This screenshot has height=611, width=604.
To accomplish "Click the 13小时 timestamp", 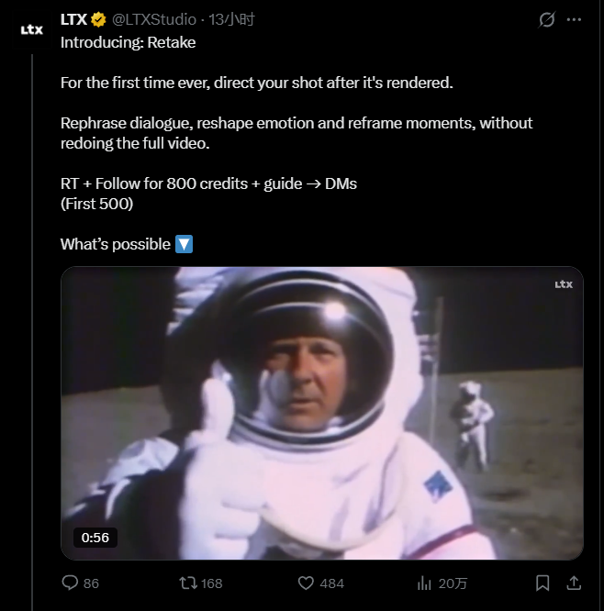I will coord(232,19).
